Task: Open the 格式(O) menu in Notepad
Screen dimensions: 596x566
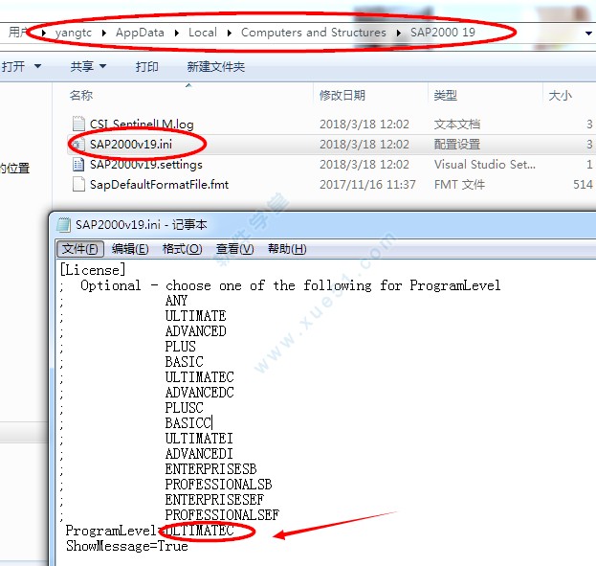Action: click(182, 249)
